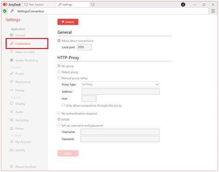219x172 pixels.
Task: Click the Display monitor icon
Action: 12,103
